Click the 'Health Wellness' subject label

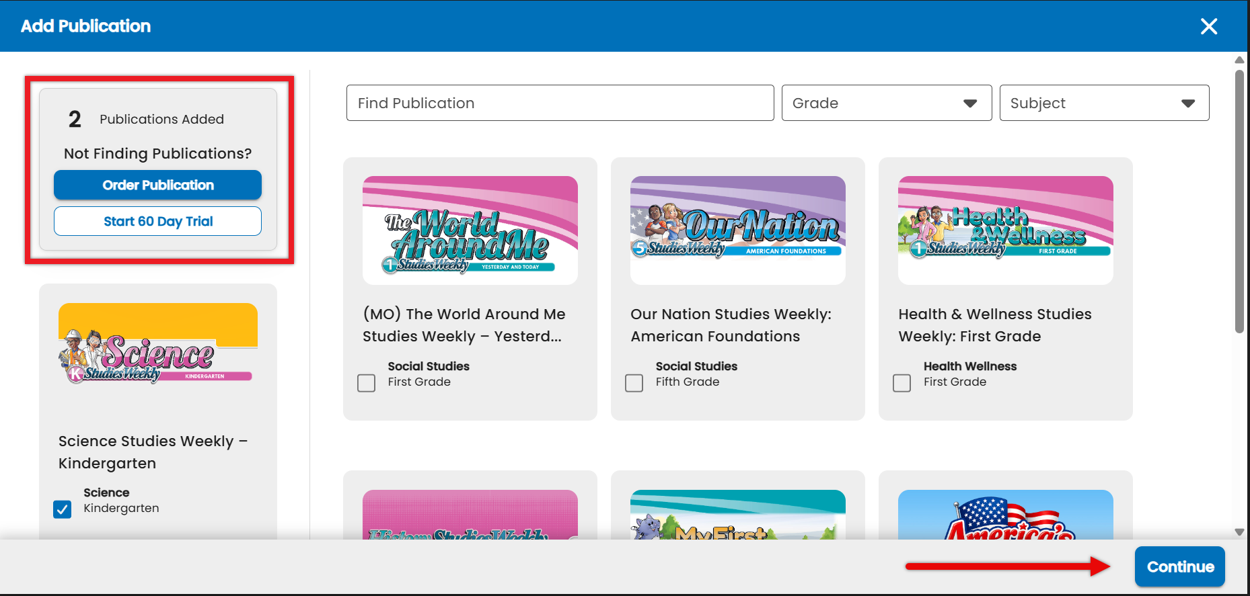tap(970, 366)
